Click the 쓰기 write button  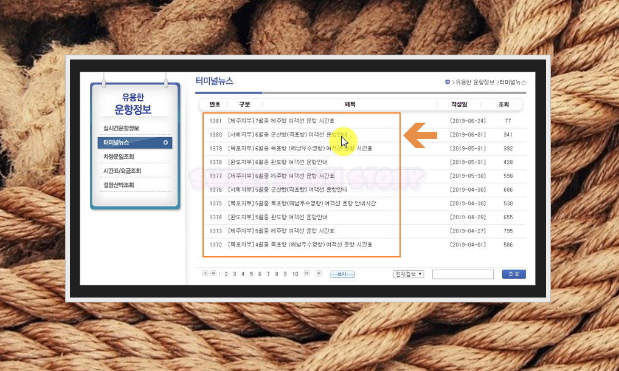(x=342, y=274)
